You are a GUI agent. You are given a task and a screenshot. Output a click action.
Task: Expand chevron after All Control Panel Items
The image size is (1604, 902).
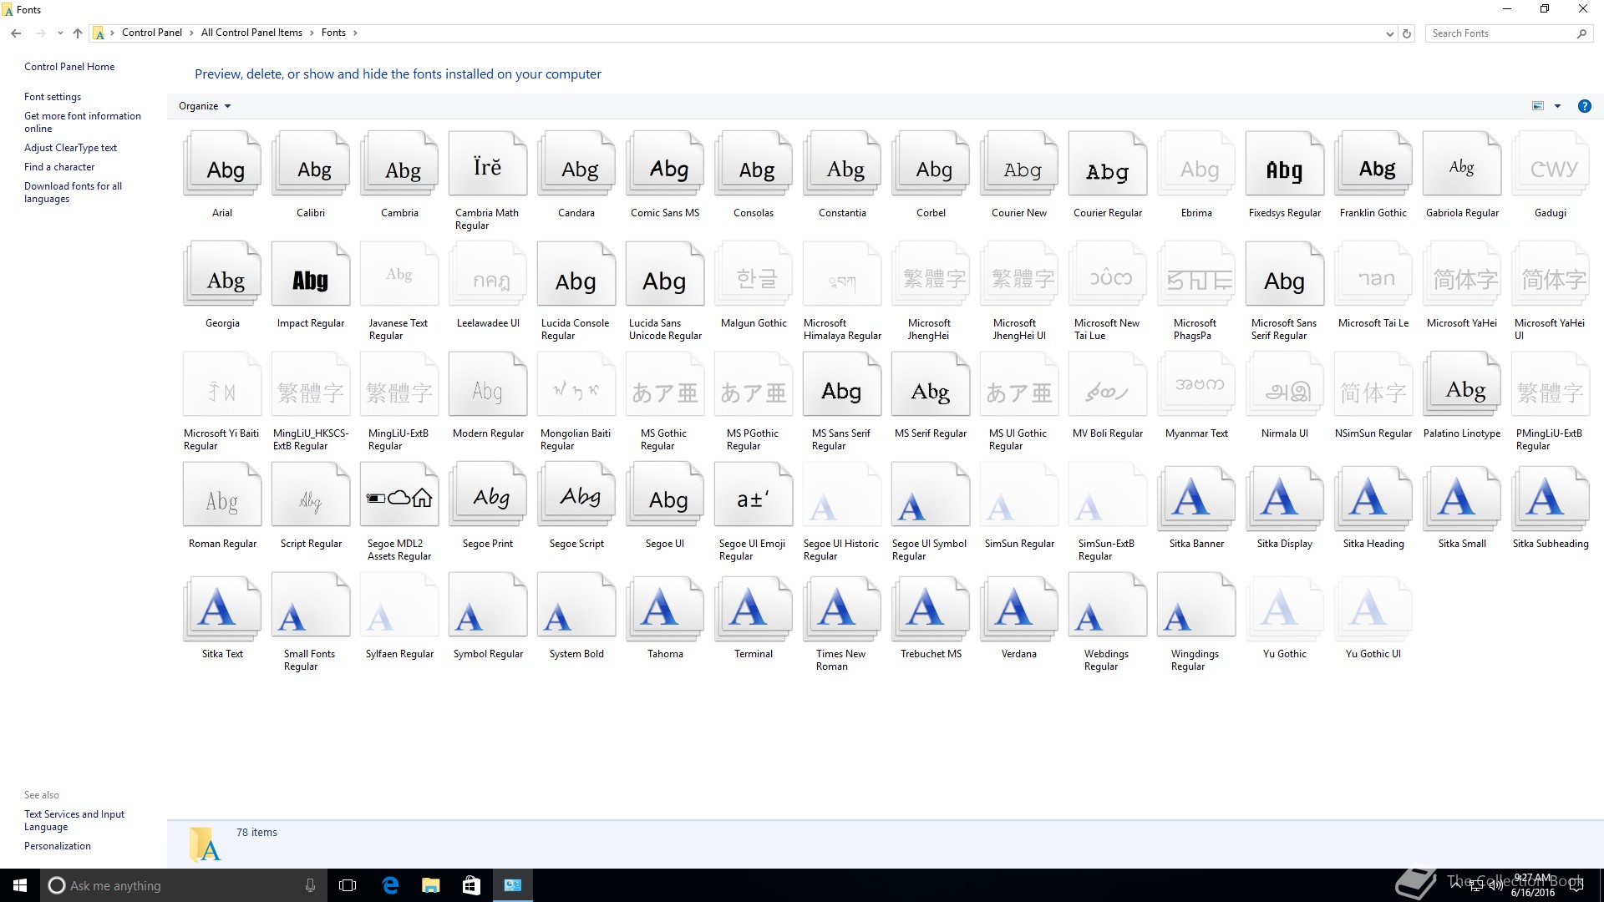[x=312, y=33]
